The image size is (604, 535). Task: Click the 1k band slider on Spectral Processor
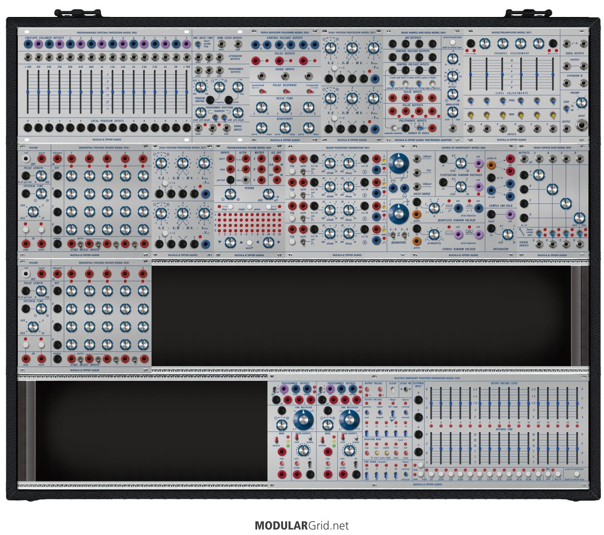click(102, 91)
